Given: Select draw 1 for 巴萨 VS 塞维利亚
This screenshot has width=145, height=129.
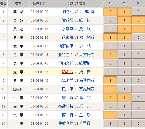Looking at the screenshot, I should click(124, 89).
